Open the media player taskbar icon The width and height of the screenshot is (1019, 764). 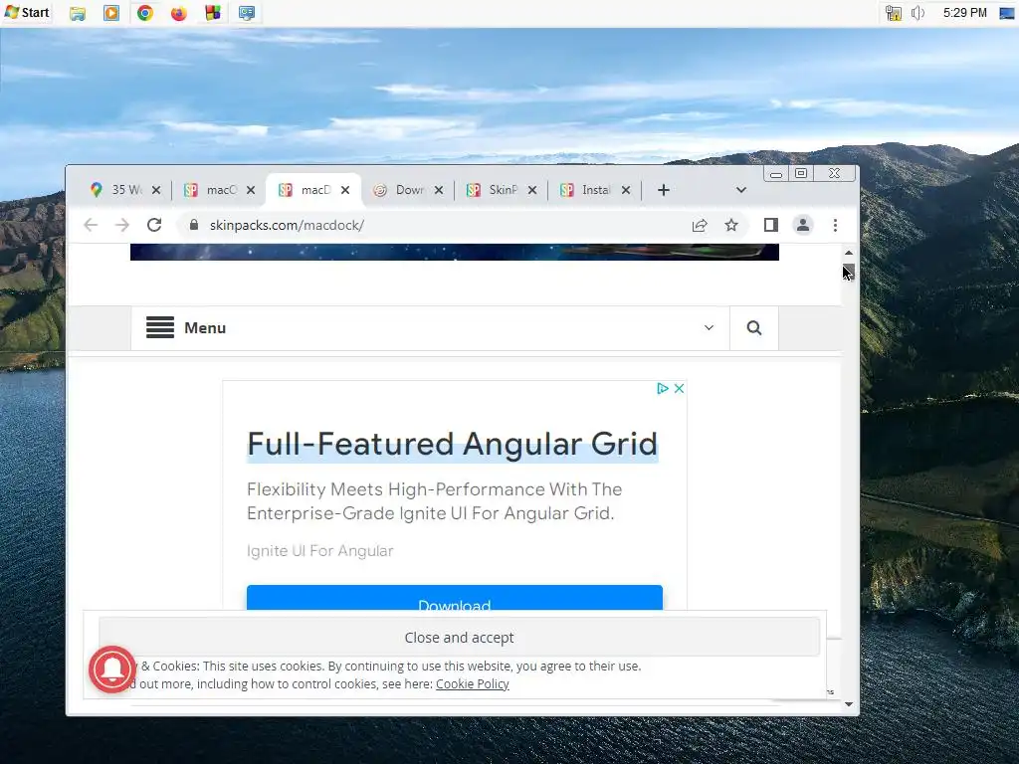(x=111, y=13)
